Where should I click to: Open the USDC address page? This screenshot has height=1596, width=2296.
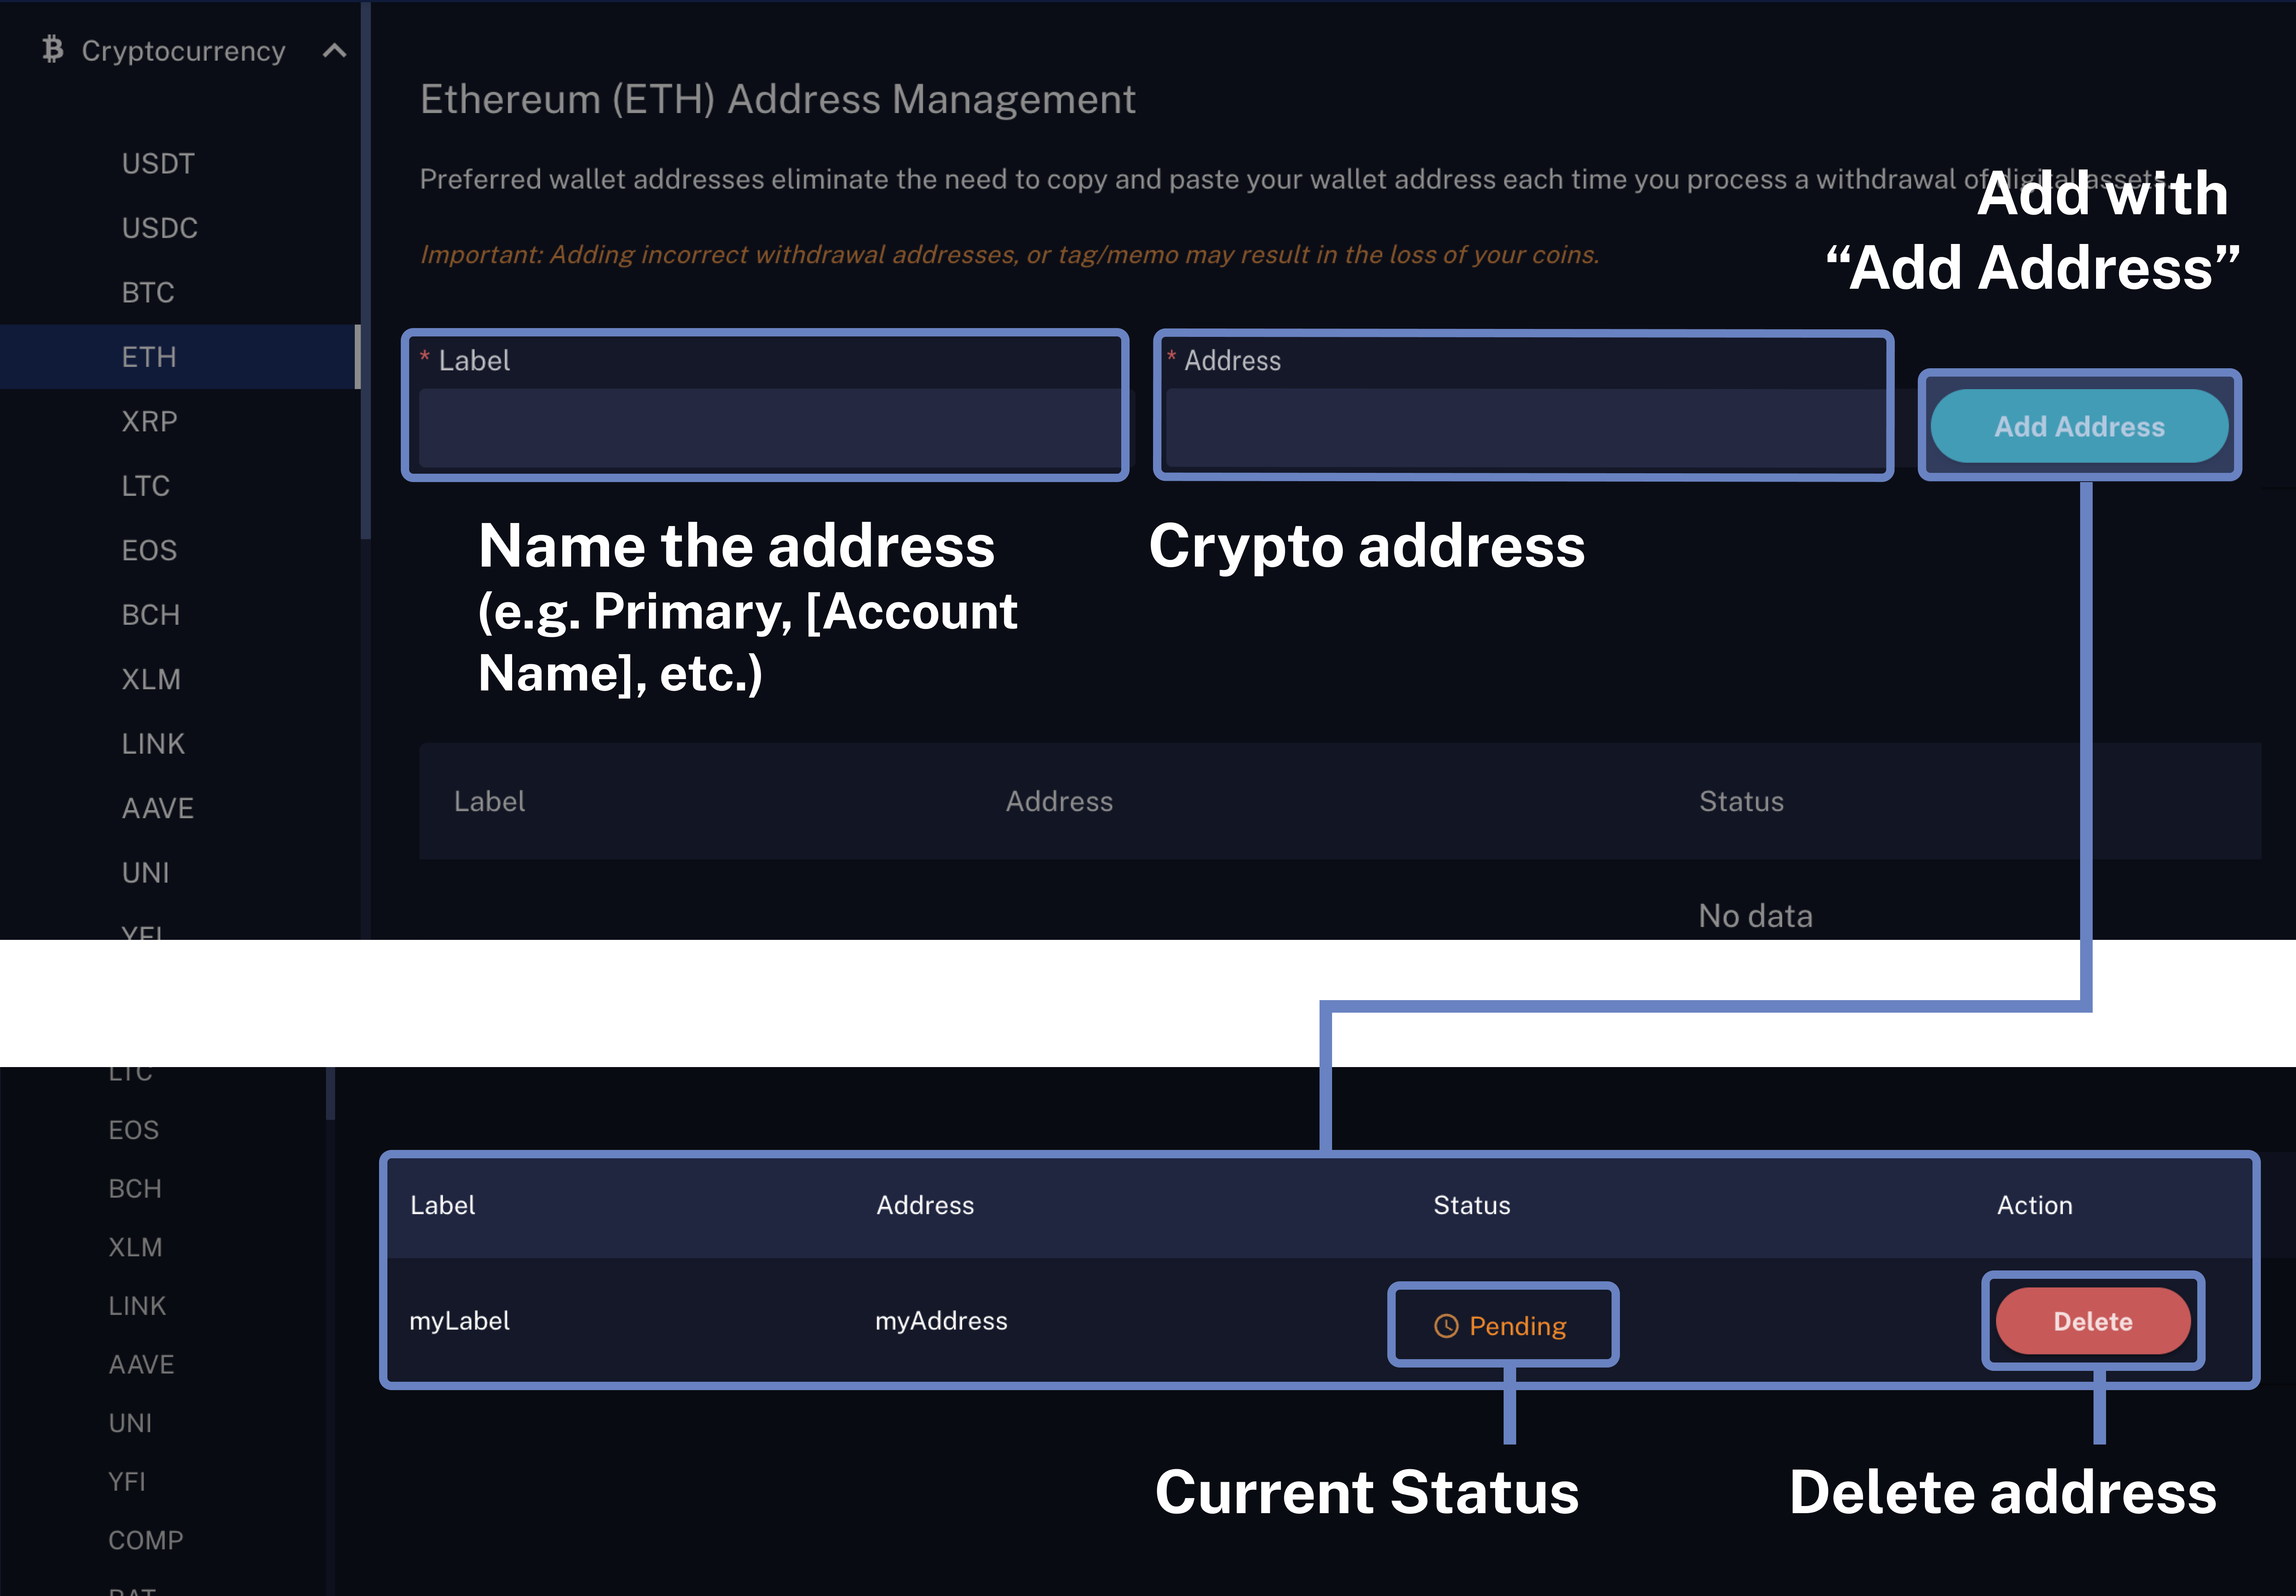[x=159, y=228]
